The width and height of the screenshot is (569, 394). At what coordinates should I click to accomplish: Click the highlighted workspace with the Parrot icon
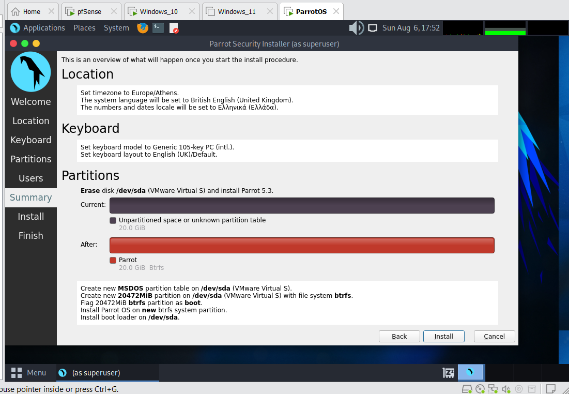click(x=470, y=372)
